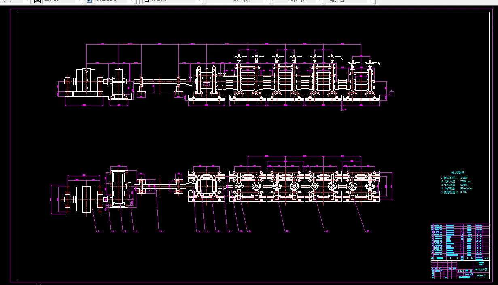498x285 pixels.
Task: Select part balloon number 14 at far right
Action: point(367,231)
